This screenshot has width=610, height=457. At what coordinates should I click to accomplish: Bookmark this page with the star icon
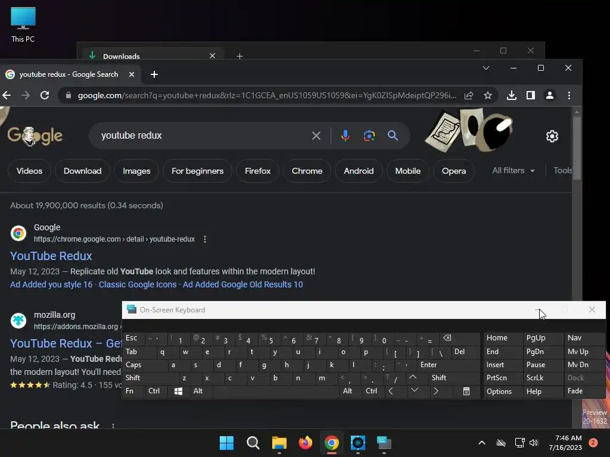click(x=488, y=95)
